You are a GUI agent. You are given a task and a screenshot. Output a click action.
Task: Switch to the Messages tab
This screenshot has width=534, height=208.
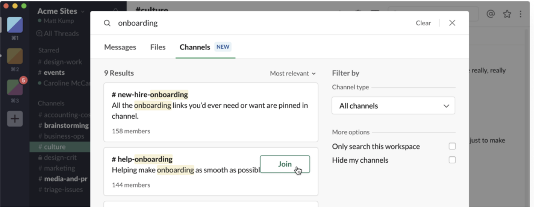pyautogui.click(x=120, y=47)
